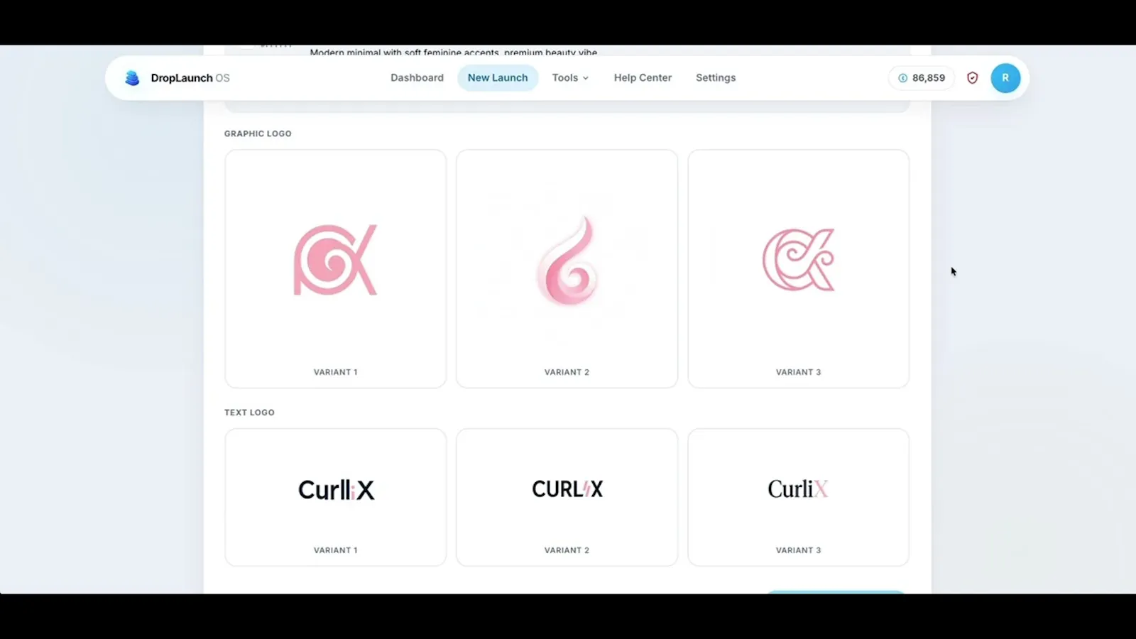Click the GRAPHIC LOGO section heading
This screenshot has width=1136, height=639.
(258, 133)
